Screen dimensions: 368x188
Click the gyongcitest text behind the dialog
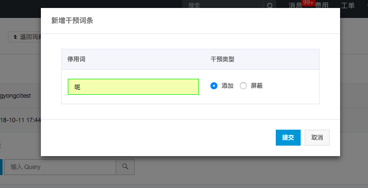tap(15, 96)
